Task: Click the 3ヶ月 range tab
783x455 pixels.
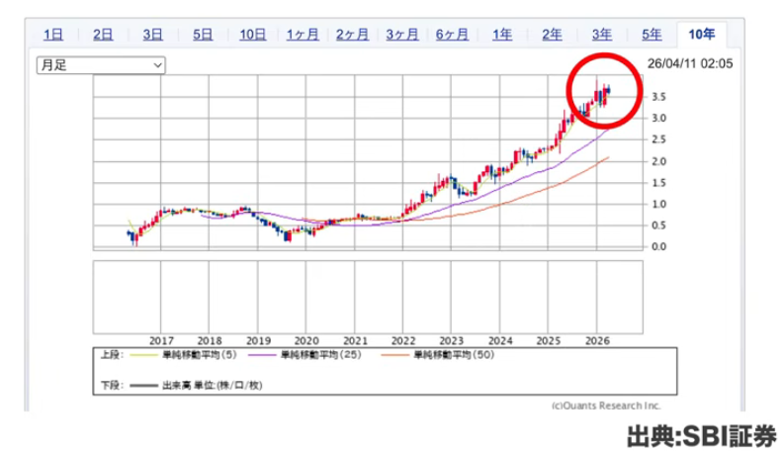Action: tap(402, 34)
